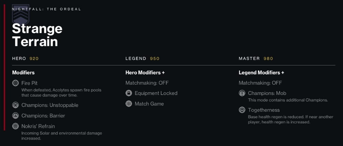343x146 pixels.
Task: Click the Togetherness modifier icon
Action: click(x=242, y=110)
